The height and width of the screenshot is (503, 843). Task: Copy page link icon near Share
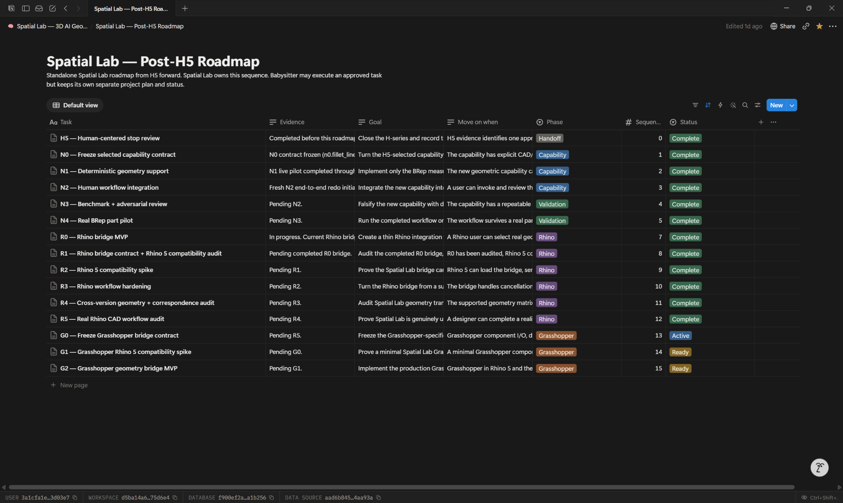click(x=806, y=26)
